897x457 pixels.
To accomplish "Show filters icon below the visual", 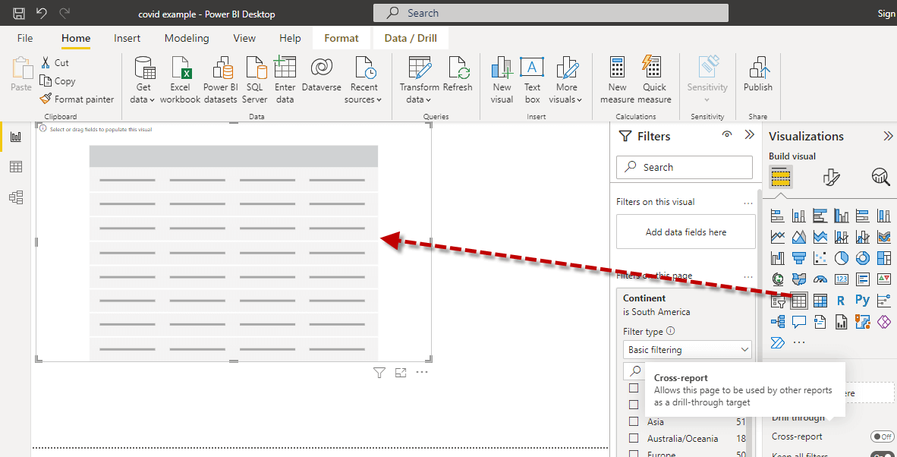I will [x=379, y=373].
